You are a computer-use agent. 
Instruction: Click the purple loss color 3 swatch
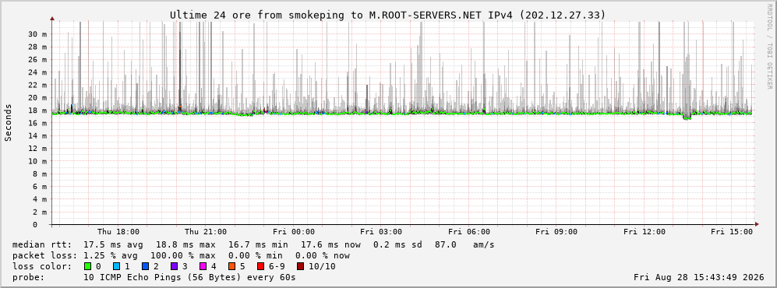pos(175,267)
